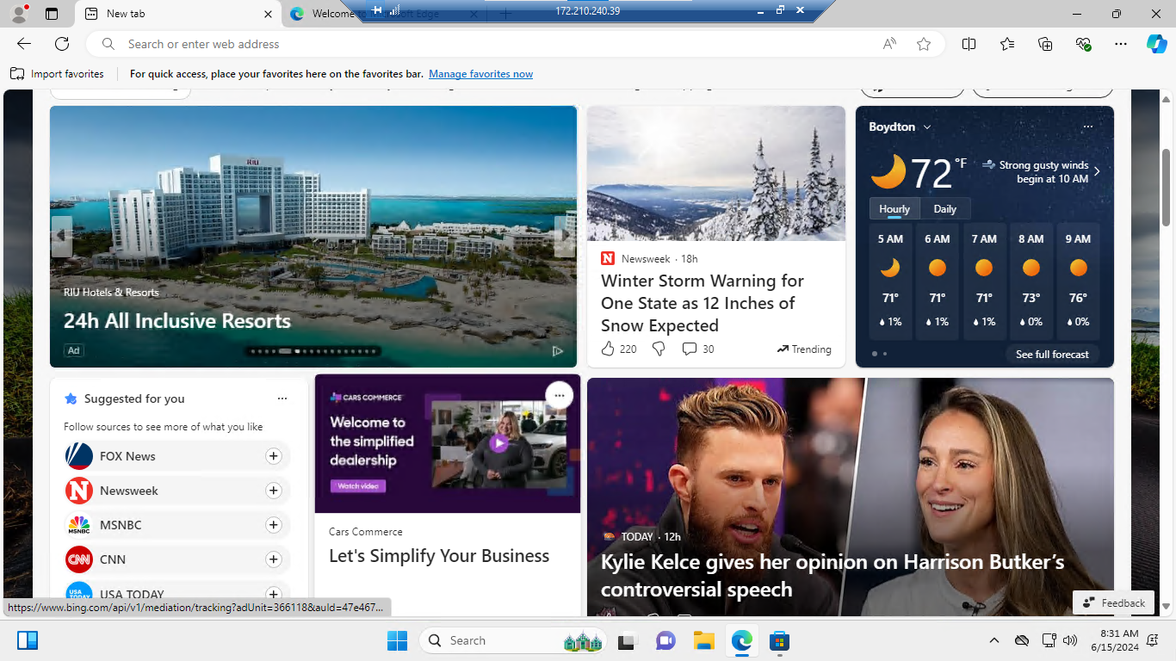Expand the Boydton location dropdown
The image size is (1176, 661).
pyautogui.click(x=927, y=127)
